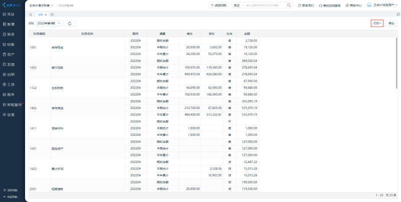Screen dimensions: 401x202
Task: Open the 打印 (Print) dropdown
Action: coord(377,23)
